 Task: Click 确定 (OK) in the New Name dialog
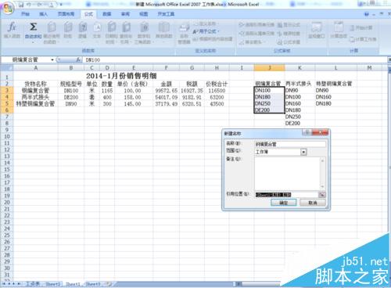pos(284,203)
